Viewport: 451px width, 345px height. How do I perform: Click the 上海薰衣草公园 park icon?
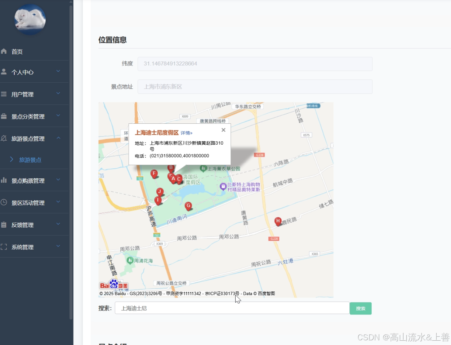[203, 168]
